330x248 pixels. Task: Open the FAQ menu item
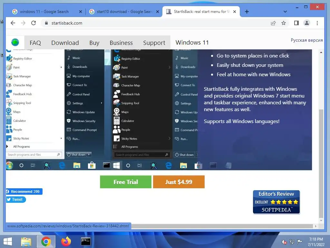click(x=35, y=43)
